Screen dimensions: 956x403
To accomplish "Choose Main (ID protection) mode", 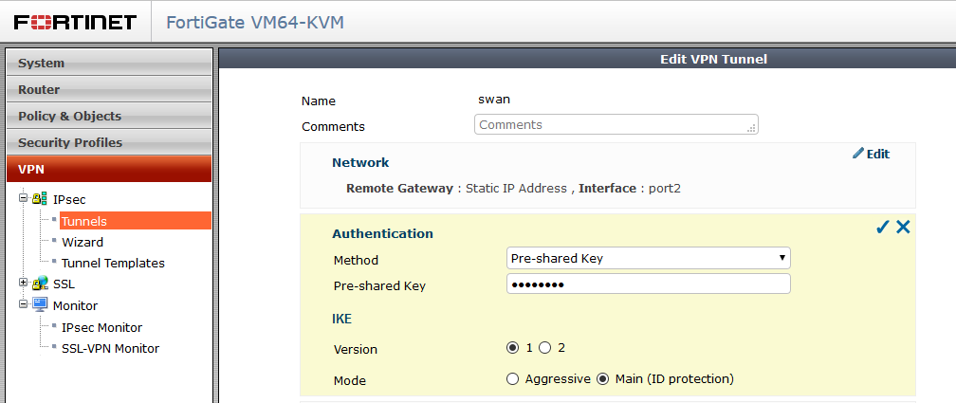I will [601, 379].
